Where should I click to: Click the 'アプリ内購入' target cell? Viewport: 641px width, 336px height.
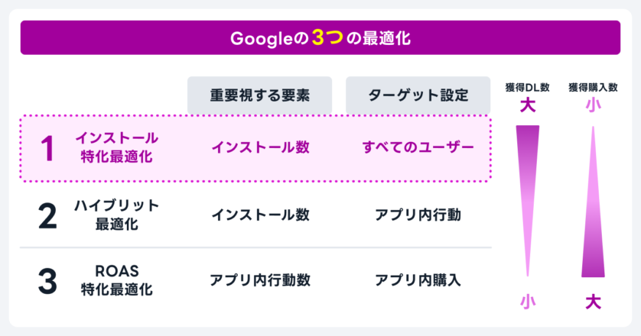click(x=418, y=280)
